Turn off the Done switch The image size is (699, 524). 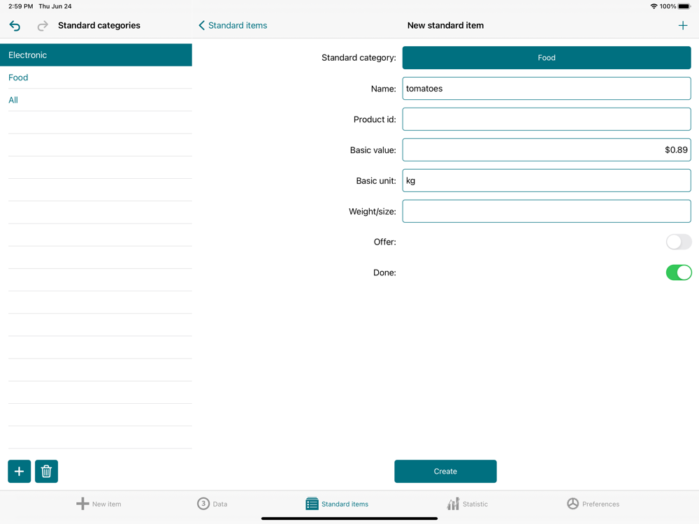[679, 272]
